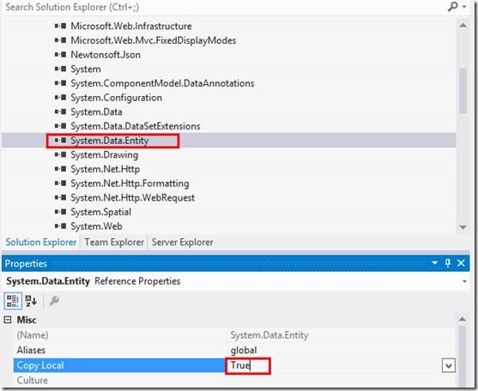Click the down arrow on the Solution Explorer scrollbar

point(463,227)
